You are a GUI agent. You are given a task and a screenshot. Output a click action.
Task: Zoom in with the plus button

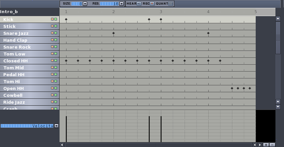266,145
